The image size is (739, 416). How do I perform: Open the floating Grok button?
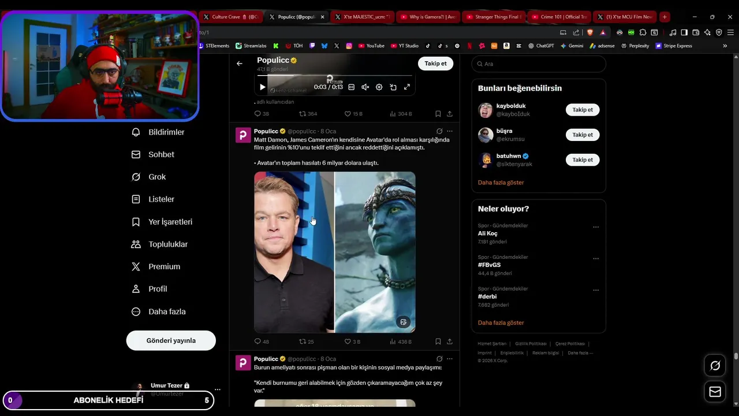coord(715,365)
